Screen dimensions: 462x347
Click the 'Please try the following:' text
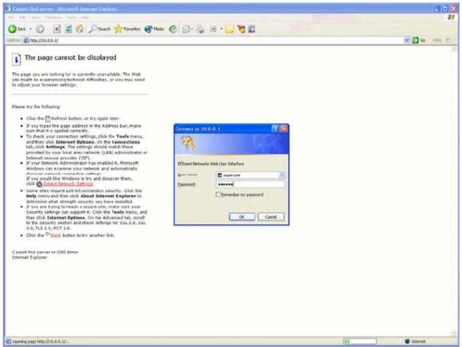(x=36, y=107)
